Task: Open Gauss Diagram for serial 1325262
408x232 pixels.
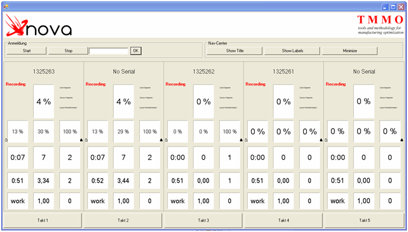Action: [x=226, y=98]
